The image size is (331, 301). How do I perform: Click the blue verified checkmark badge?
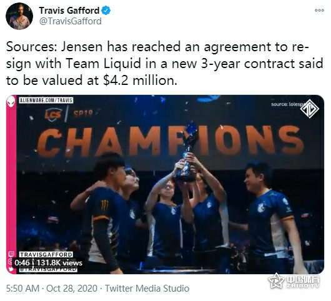point(106,11)
